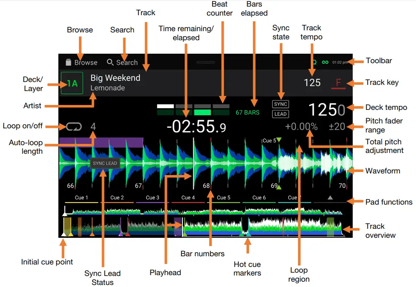Click the red hot cue triangle in overview
Viewport: 416px width, 287px height.
(x=127, y=234)
